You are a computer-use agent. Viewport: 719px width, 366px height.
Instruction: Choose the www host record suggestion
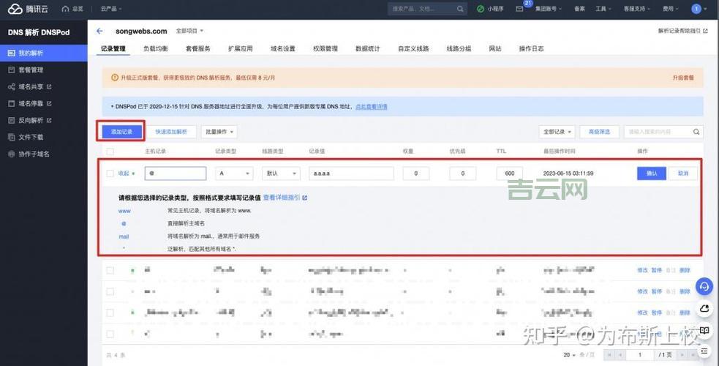pos(124,212)
